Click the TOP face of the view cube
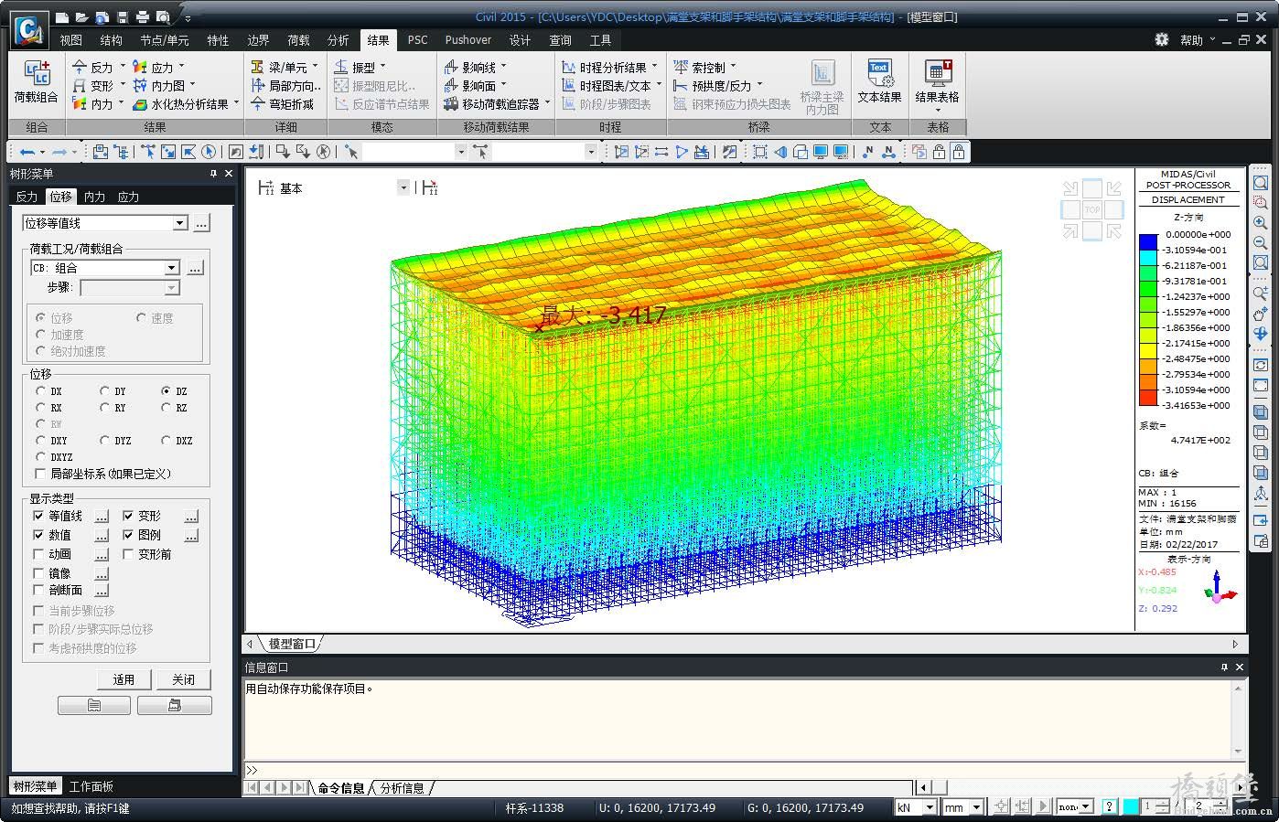Screen dimensions: 1279x822 pyautogui.click(x=1092, y=209)
